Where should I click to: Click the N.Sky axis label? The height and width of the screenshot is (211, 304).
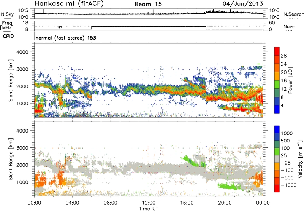[x=7, y=14]
